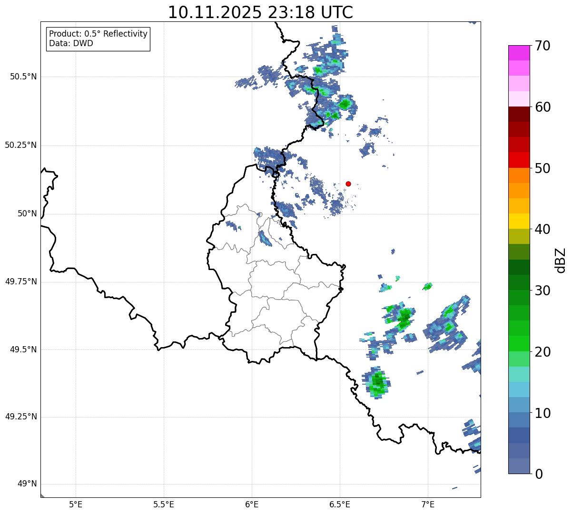
Task: Click the '49.75°N' latitude label
Action: [x=20, y=281]
